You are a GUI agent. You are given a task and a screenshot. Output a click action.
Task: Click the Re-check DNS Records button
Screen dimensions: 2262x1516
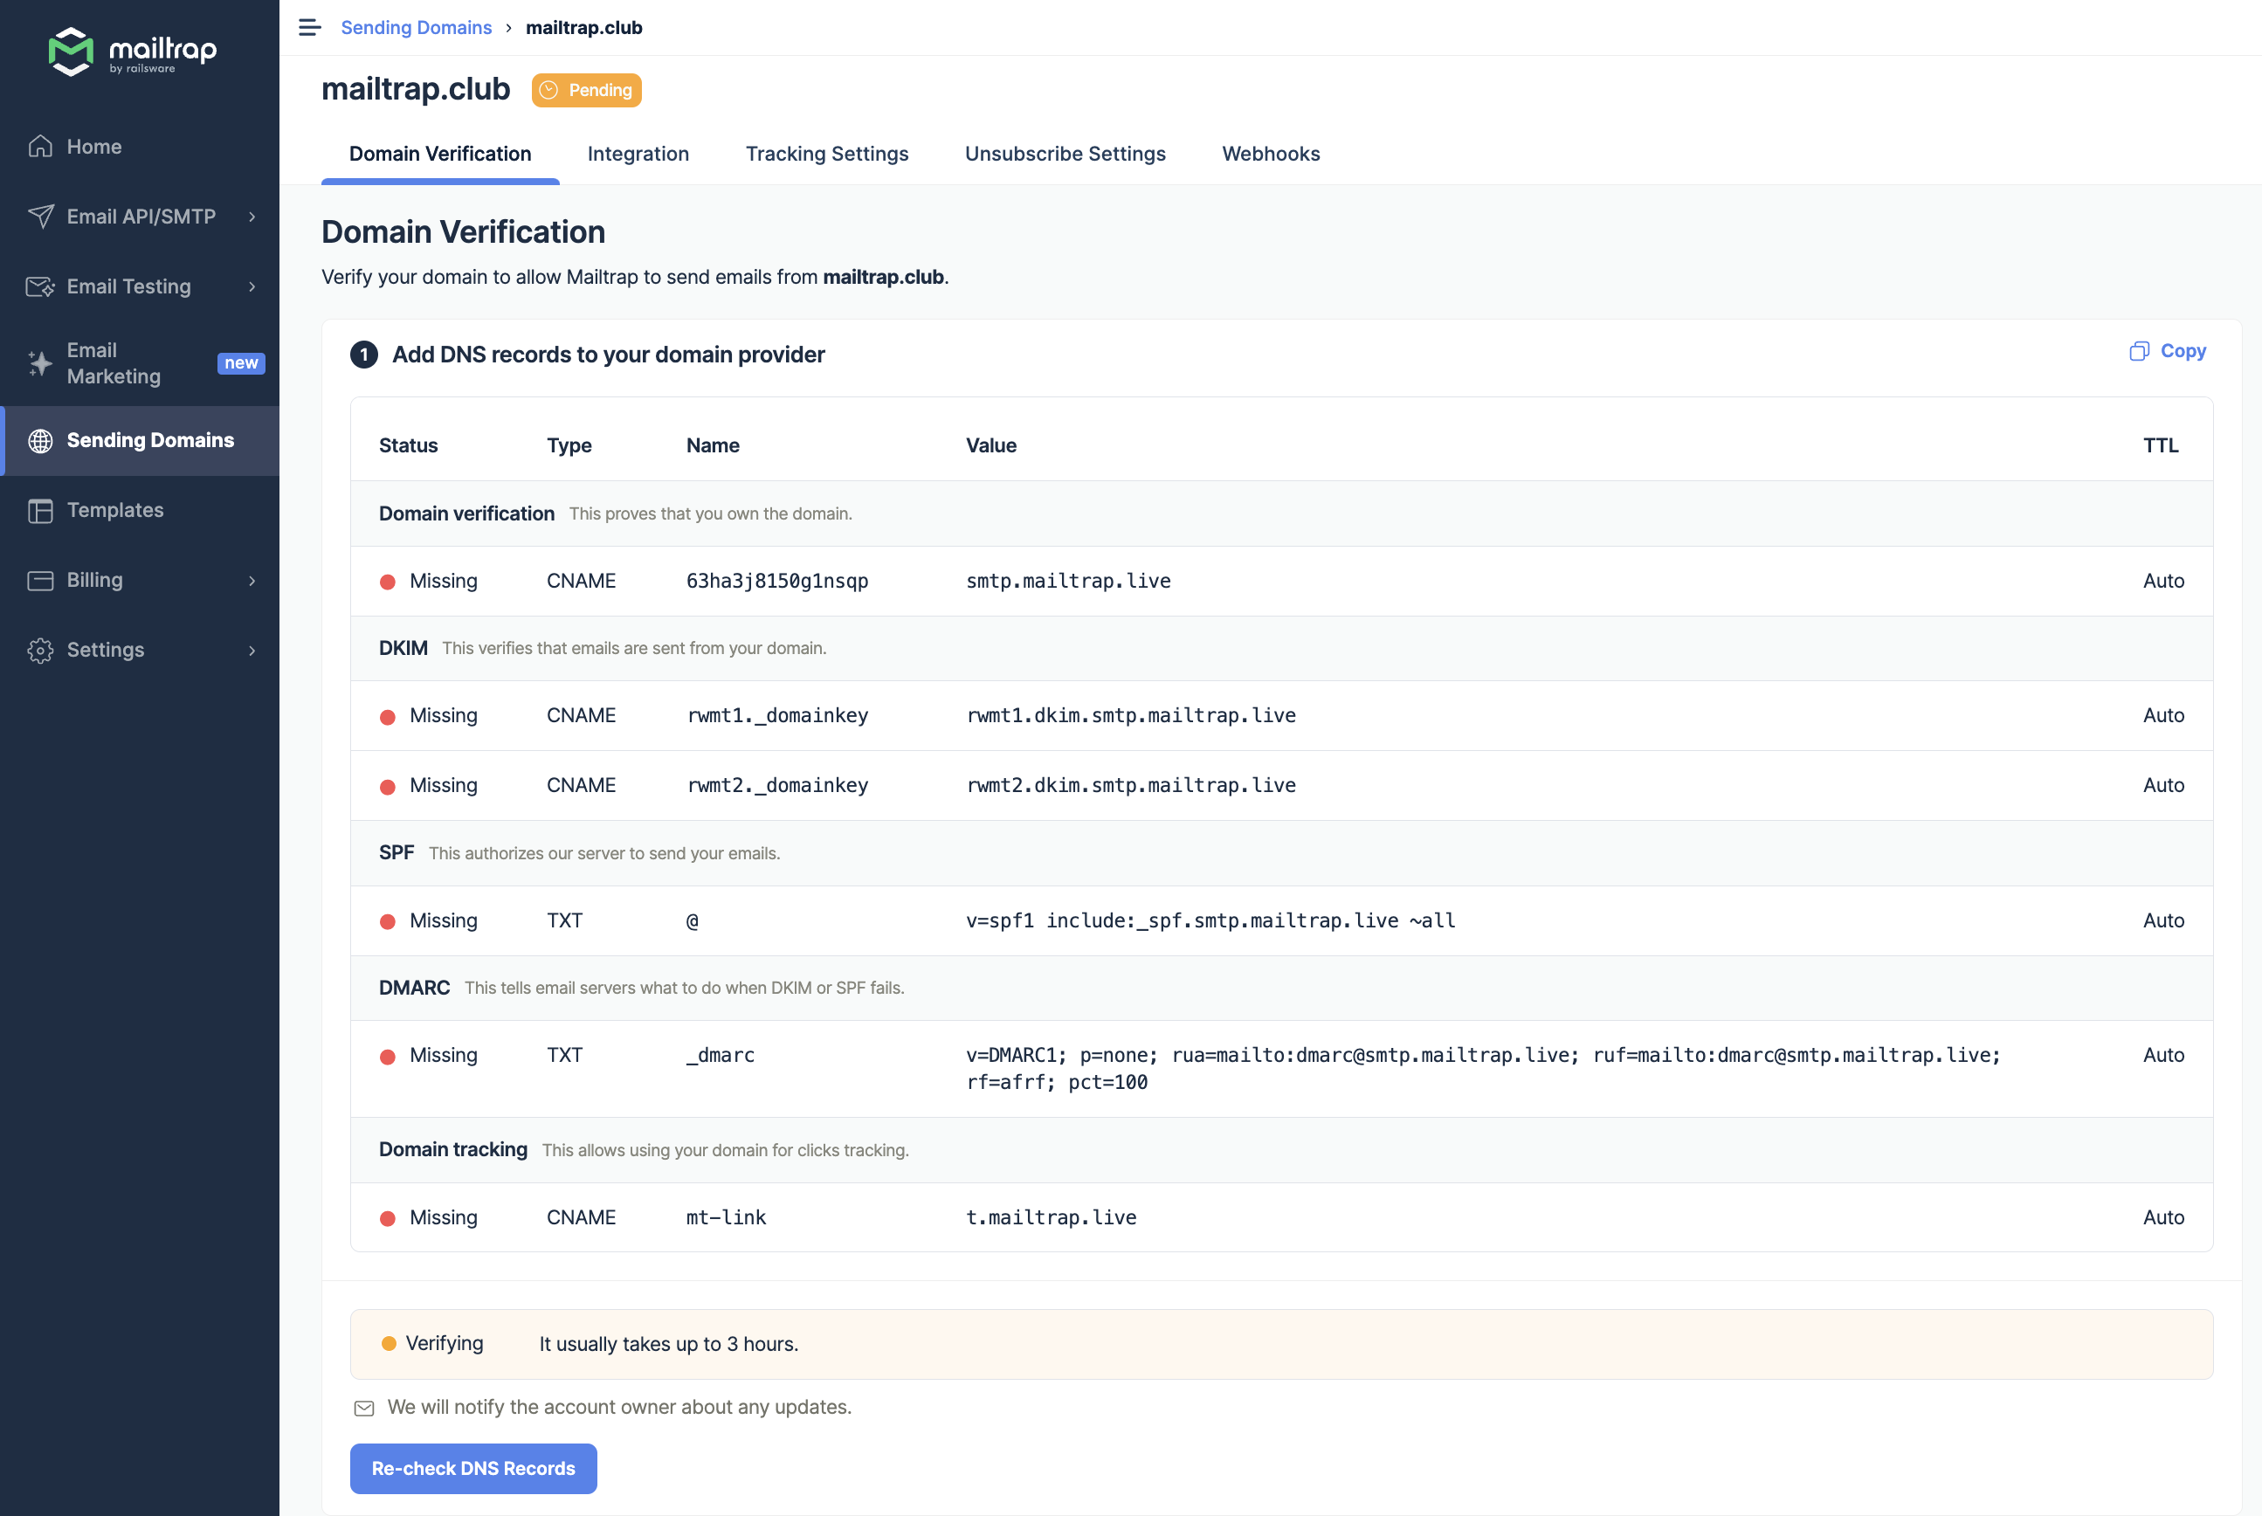pos(472,1469)
